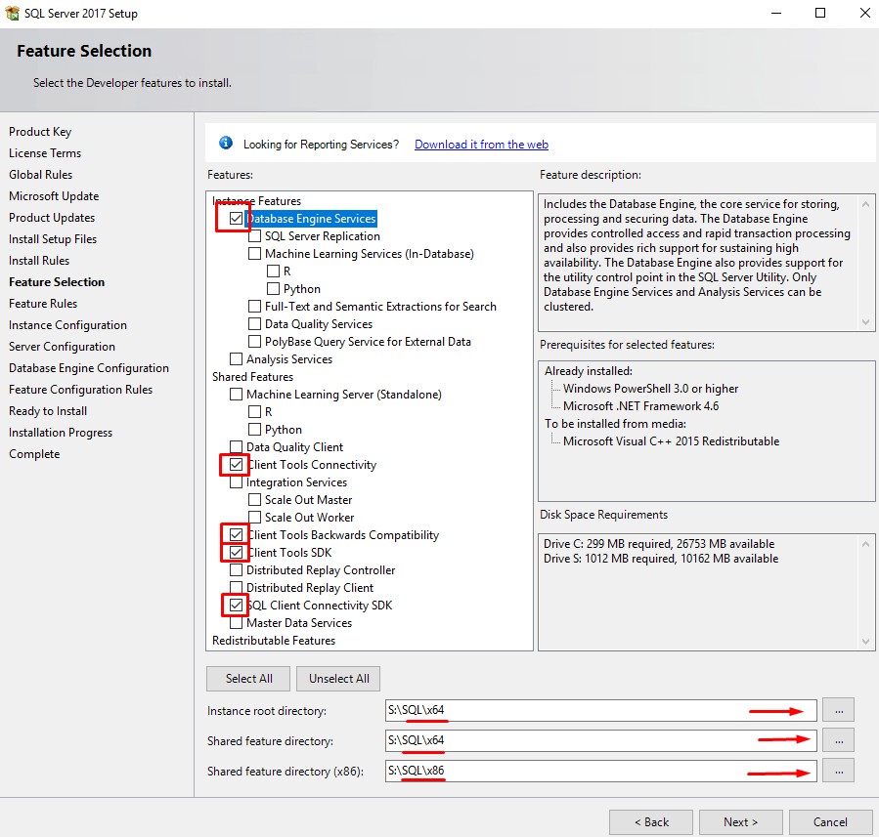Go to the Server Configuration step

(62, 347)
